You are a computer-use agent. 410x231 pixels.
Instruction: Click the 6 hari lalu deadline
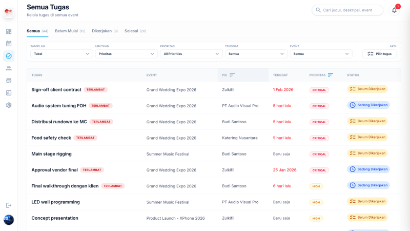pyautogui.click(x=282, y=186)
